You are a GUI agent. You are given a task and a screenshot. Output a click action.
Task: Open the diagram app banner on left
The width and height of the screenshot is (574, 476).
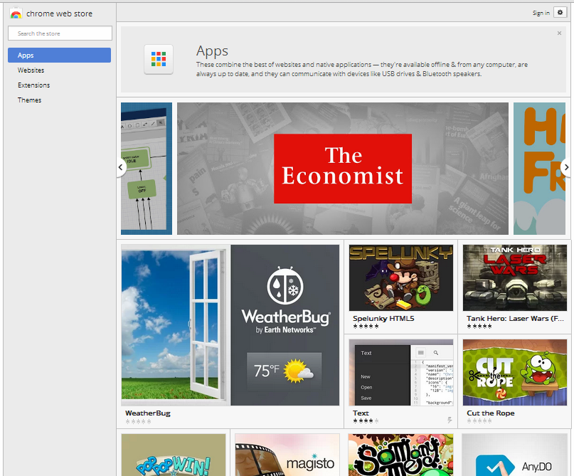pos(147,169)
